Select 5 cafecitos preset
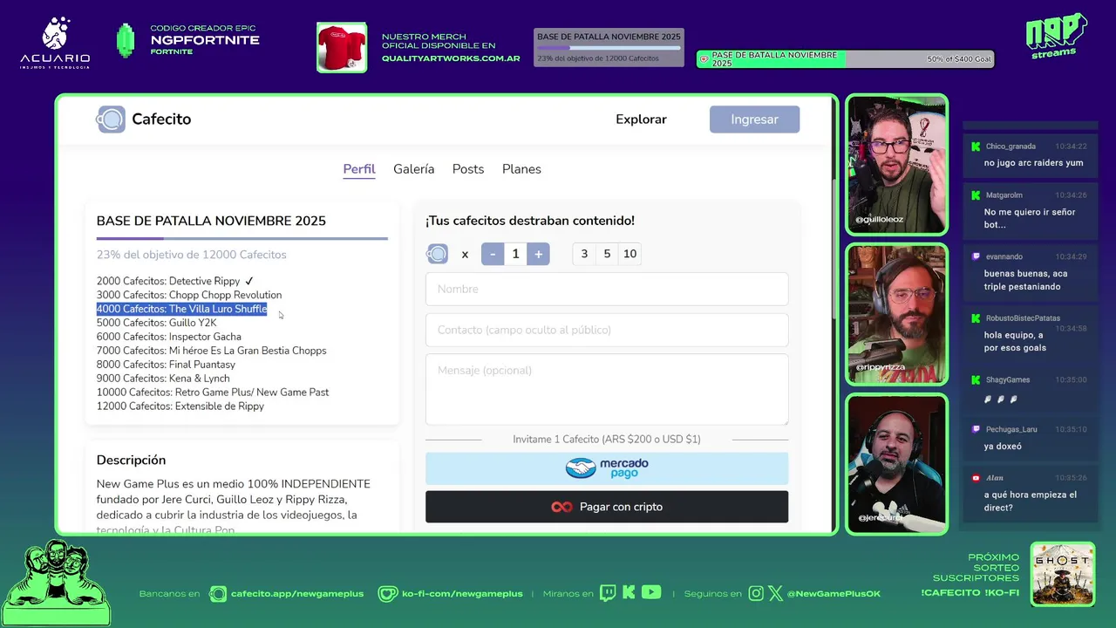 607,254
